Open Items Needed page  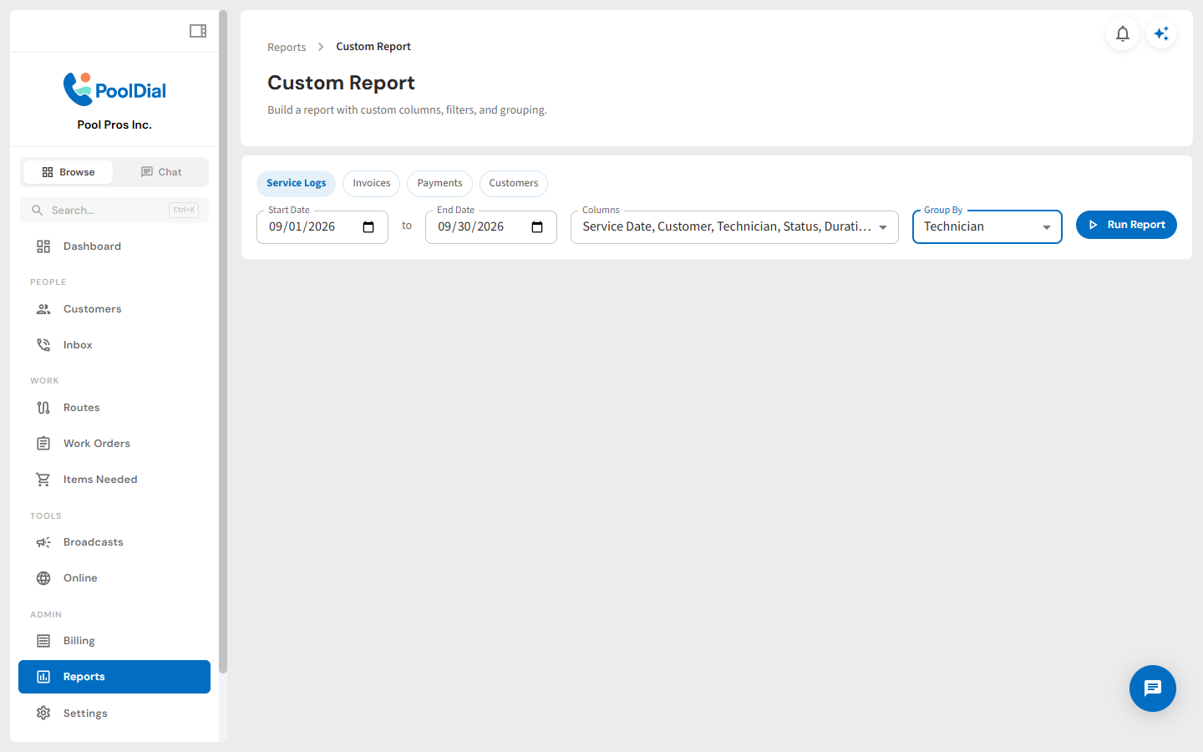click(x=114, y=480)
